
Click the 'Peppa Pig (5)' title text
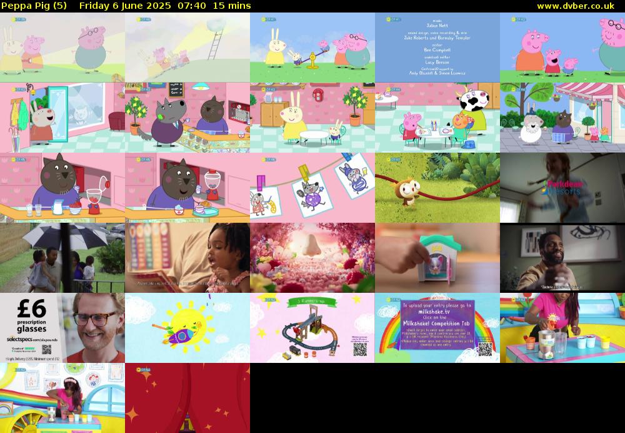34,6
